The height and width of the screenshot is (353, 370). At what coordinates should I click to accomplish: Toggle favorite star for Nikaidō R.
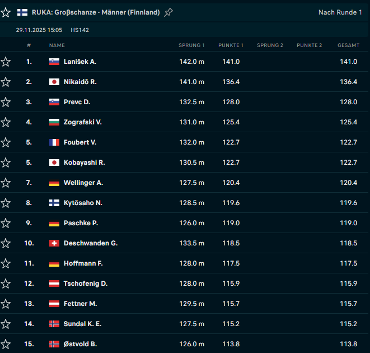coord(6,82)
